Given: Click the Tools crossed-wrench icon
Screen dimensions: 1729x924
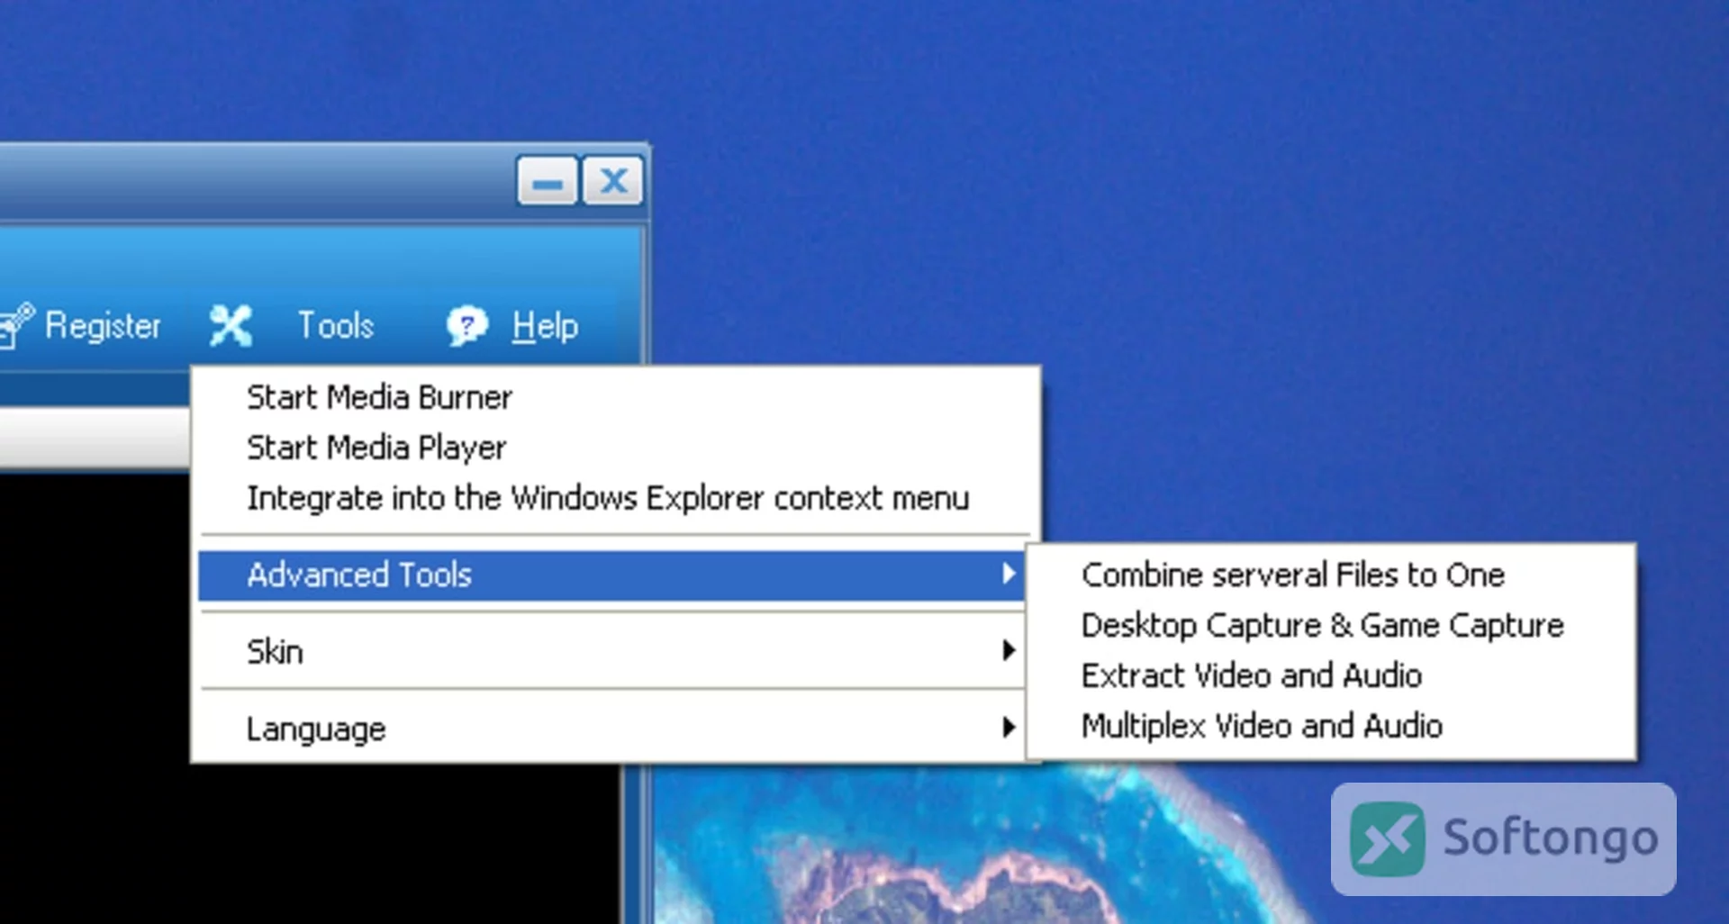Looking at the screenshot, I should 231,325.
